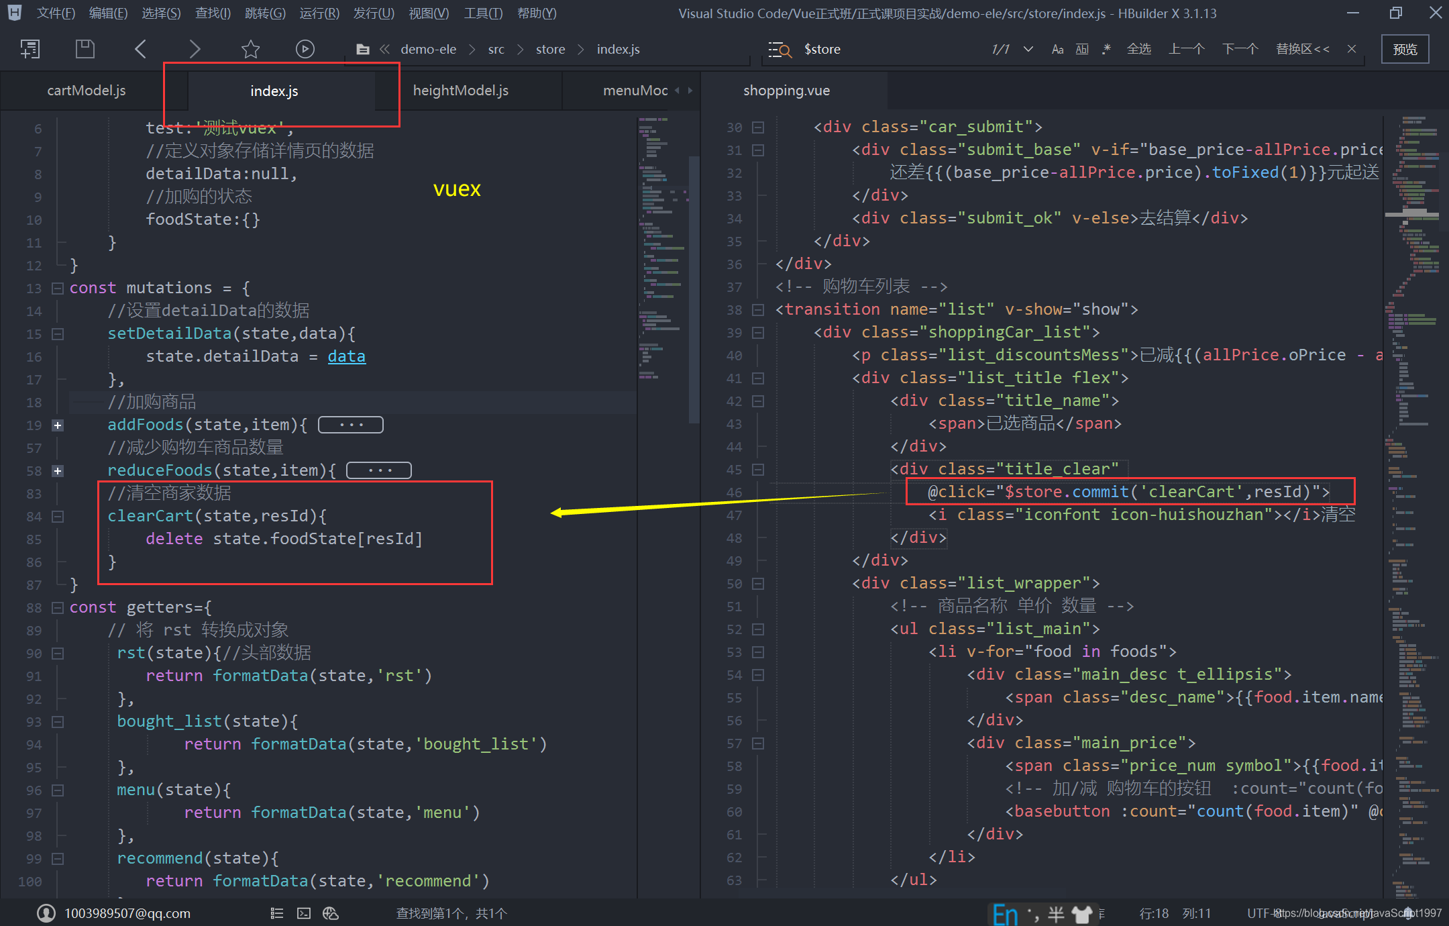The image size is (1449, 926).
Task: Click the new file icon in toolbar
Action: click(30, 49)
